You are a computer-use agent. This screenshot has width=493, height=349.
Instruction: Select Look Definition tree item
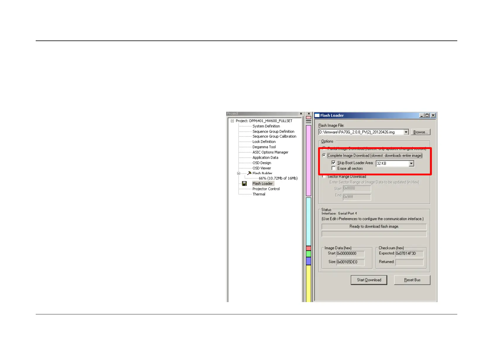click(x=264, y=142)
